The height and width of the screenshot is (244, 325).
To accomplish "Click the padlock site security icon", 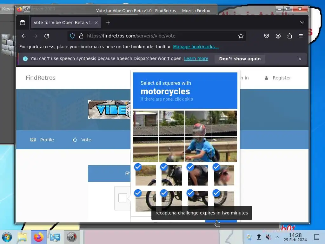I will pyautogui.click(x=81, y=36).
